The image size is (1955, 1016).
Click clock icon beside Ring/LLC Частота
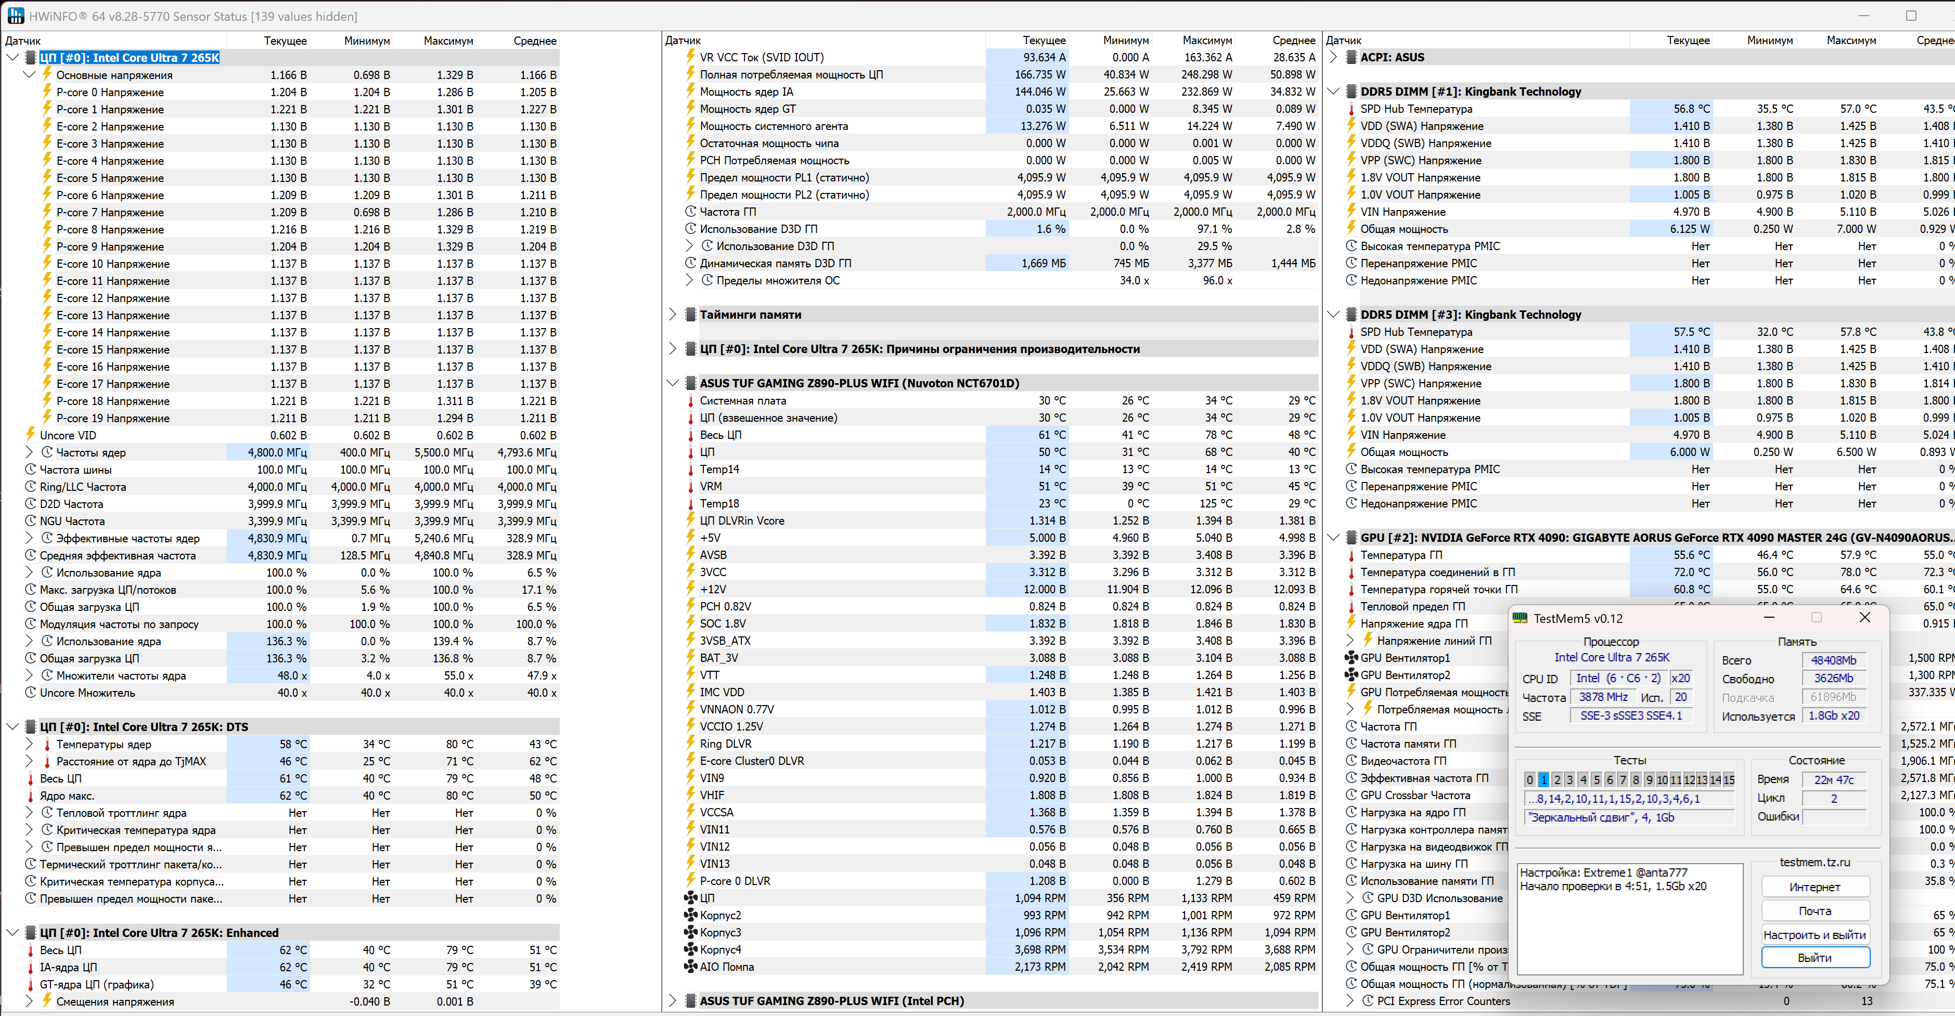click(x=30, y=486)
